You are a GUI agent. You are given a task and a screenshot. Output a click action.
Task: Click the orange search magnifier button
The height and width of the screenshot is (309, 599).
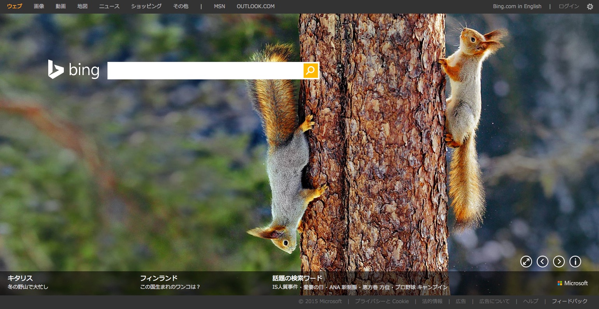click(310, 70)
